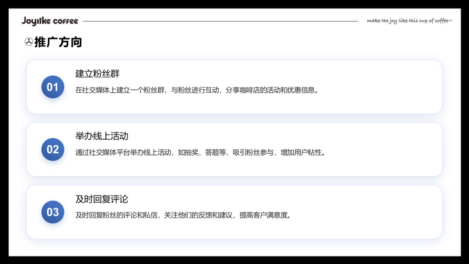Click the word coffee in the logo
This screenshot has height=264, width=469.
point(65,21)
